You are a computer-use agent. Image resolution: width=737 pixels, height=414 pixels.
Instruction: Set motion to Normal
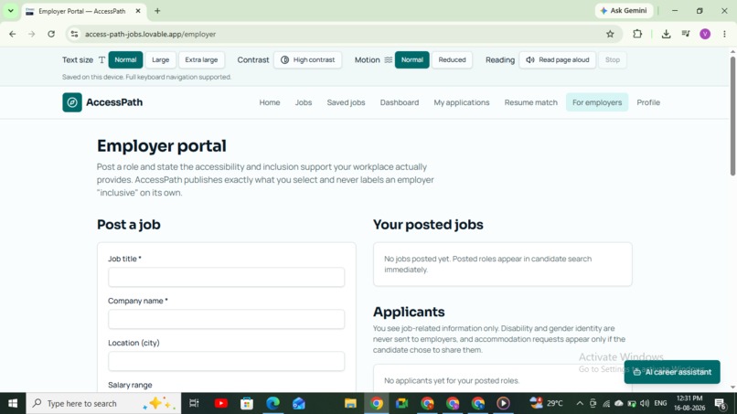[x=412, y=59]
